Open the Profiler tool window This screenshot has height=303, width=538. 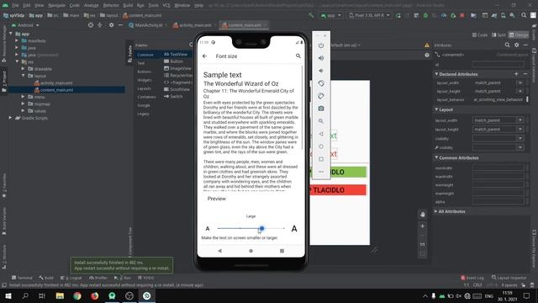tap(98, 278)
